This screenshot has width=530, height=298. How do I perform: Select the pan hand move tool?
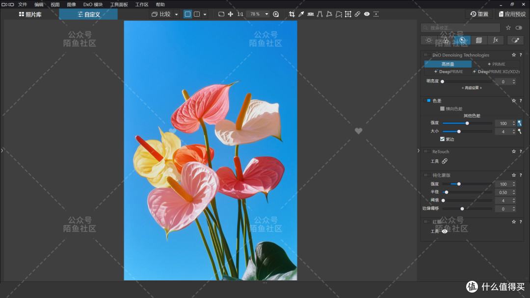(231, 14)
